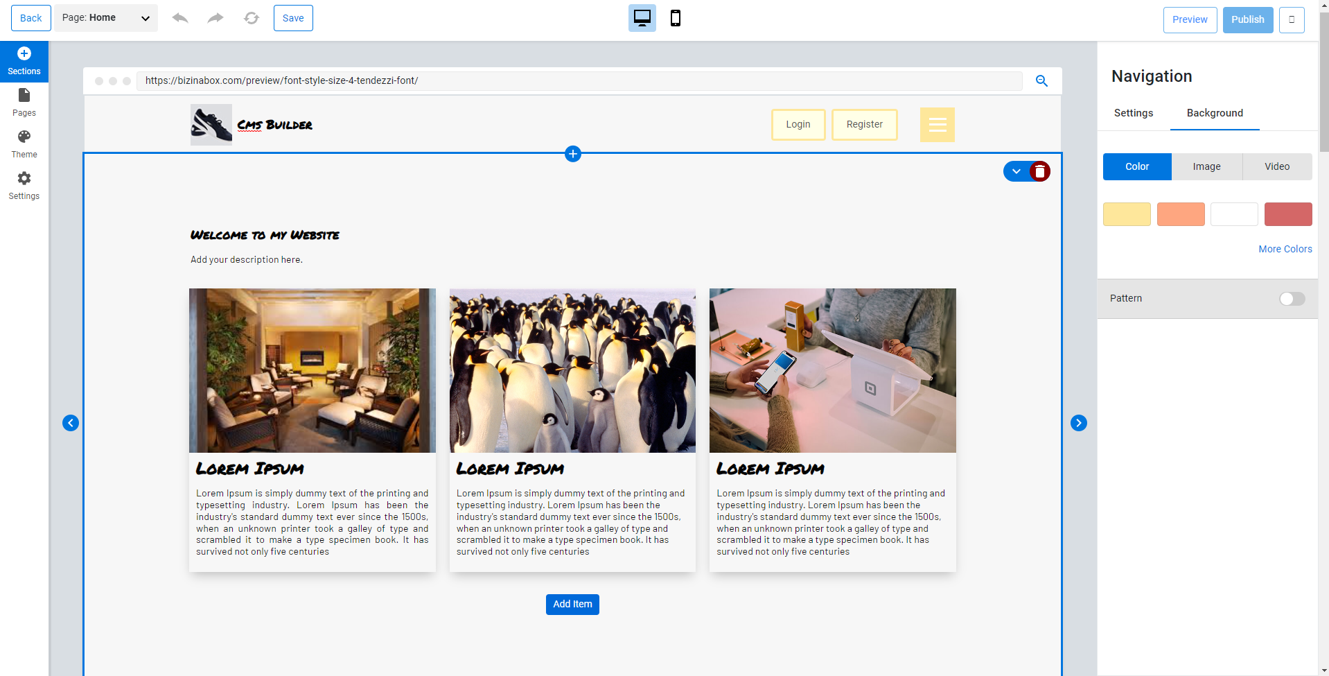Redo the last change
Viewport: 1329px width, 676px height.
click(x=215, y=18)
